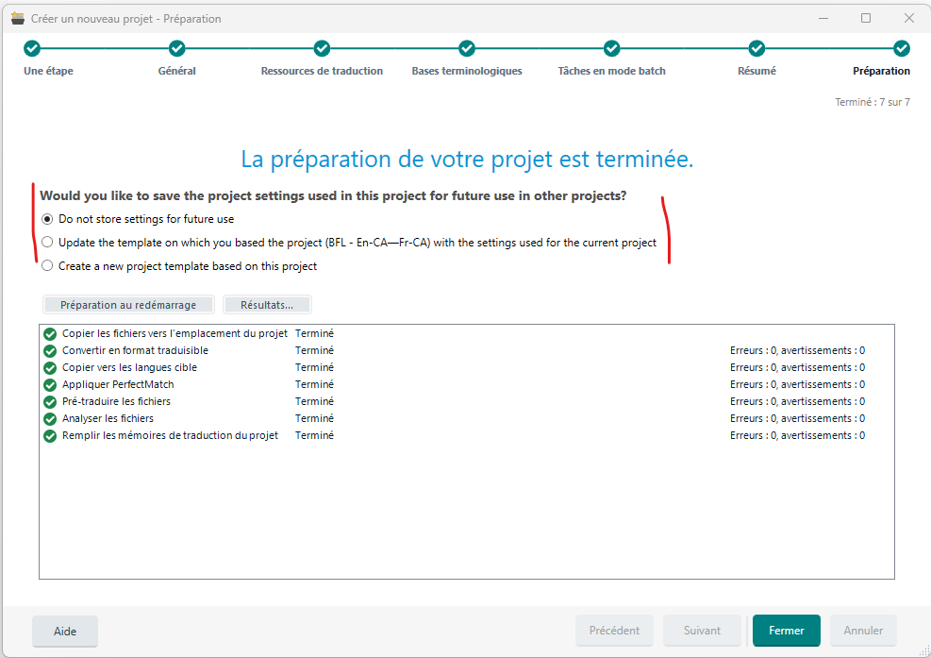Viewport: 931px width, 658px height.
Task: Click the green status icon for Copier les fichiers
Action: click(x=50, y=334)
